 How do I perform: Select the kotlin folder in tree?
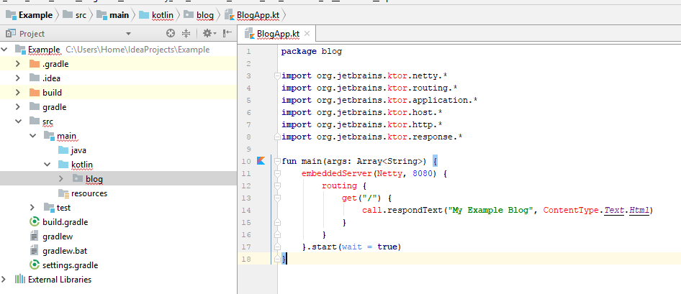point(81,165)
